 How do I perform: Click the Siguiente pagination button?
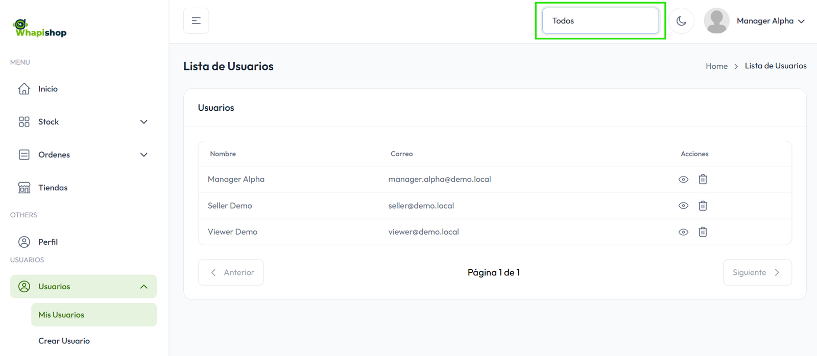coord(757,272)
